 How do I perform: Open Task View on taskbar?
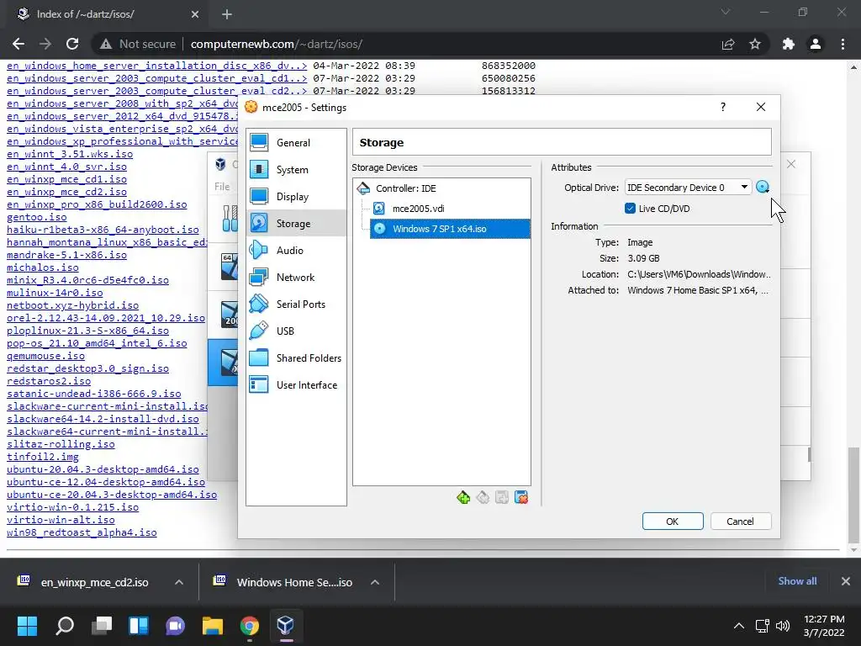(102, 626)
